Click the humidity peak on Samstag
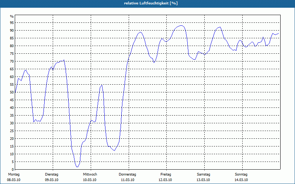 pos(220,27)
